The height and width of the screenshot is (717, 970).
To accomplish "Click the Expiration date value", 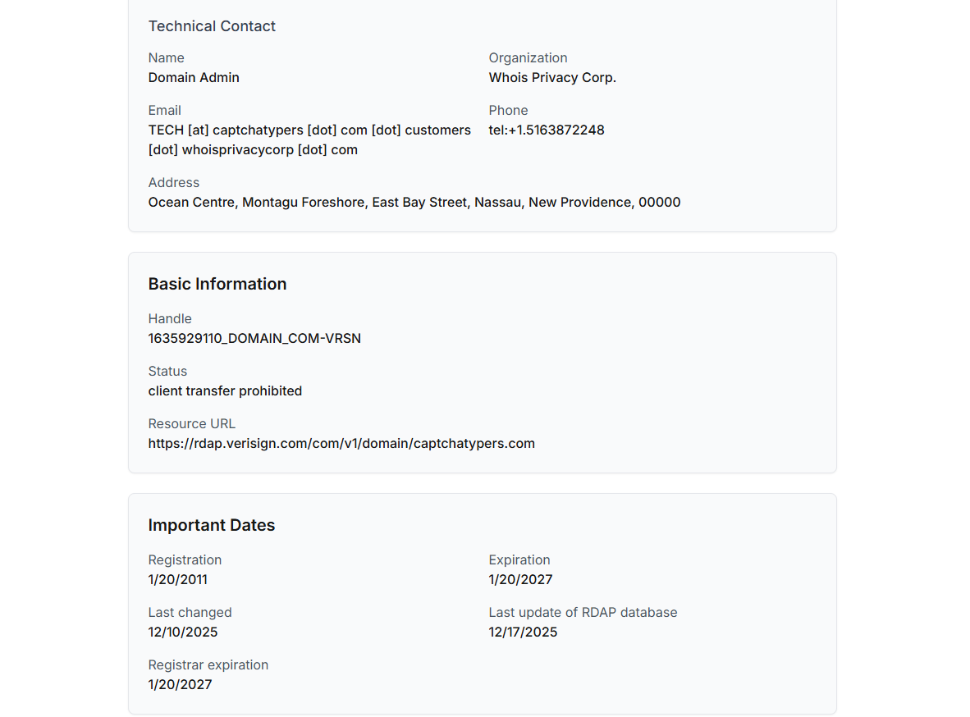I will click(520, 580).
